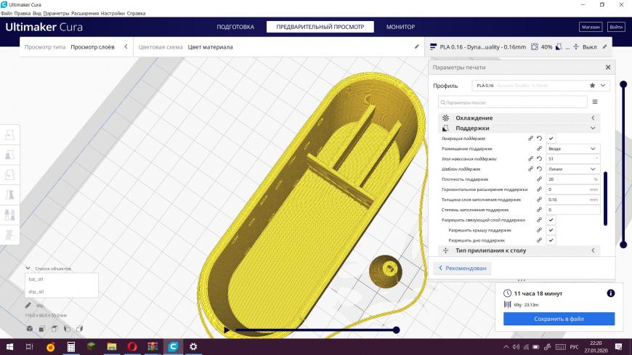The height and width of the screenshot is (355, 632).
Task: Click the Войти sign-in button
Action: click(x=616, y=27)
